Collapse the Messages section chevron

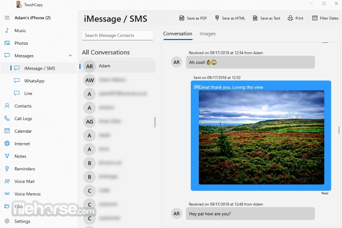(70, 55)
